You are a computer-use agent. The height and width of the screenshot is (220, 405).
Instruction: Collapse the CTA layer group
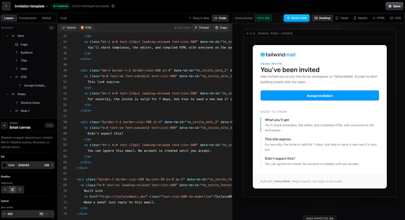click(11, 77)
